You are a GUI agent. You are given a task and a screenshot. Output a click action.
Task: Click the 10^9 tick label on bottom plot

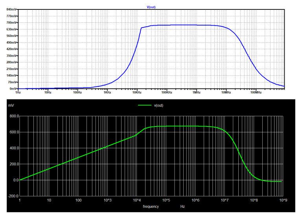(x=282, y=200)
